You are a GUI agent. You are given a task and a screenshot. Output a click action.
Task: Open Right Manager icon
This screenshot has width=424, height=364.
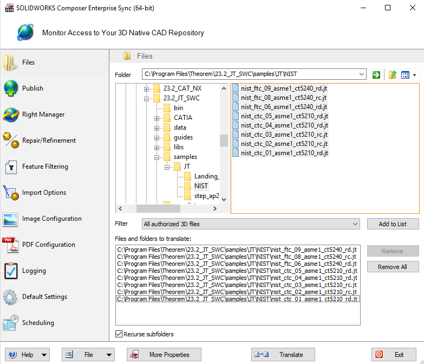(10, 114)
